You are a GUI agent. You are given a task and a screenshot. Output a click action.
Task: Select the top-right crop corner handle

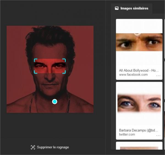[x=65, y=60]
